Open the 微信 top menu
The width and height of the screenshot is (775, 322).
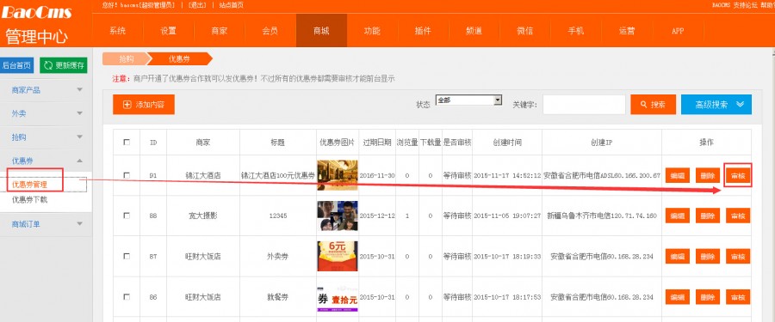[x=525, y=31]
